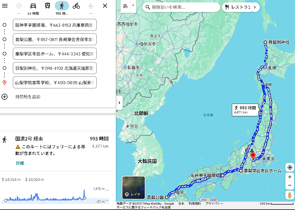Click the search along route field

(181, 7)
